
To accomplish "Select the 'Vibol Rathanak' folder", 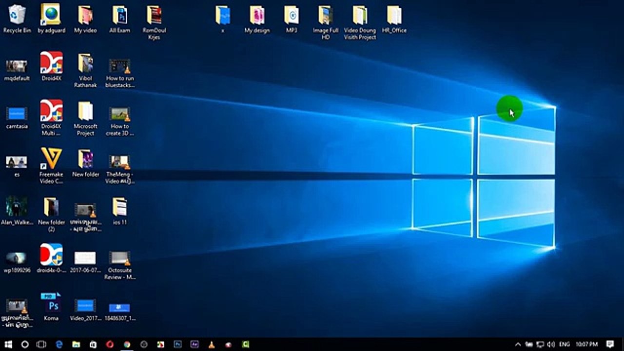I will [x=85, y=70].
